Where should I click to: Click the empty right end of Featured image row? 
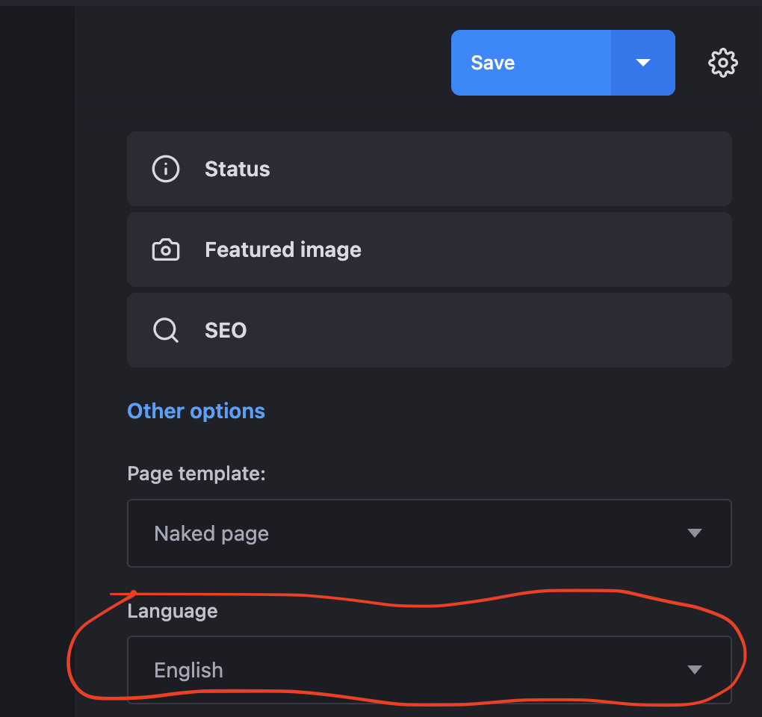coord(672,250)
